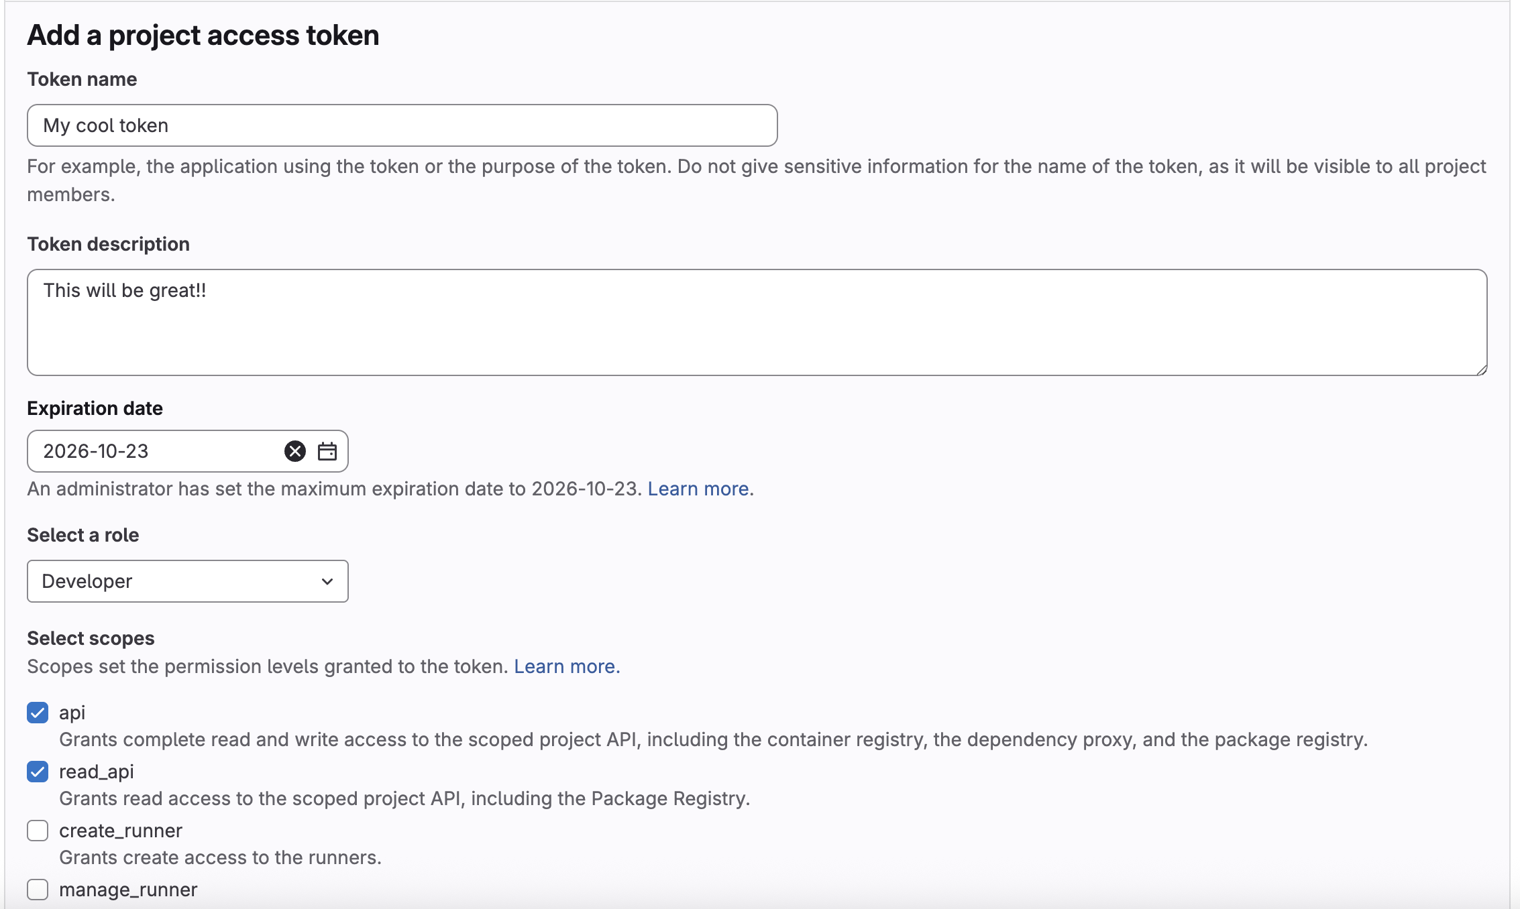Screen dimensions: 1520x909
Task: Grab the Token description resize handle
Action: tap(1481, 369)
